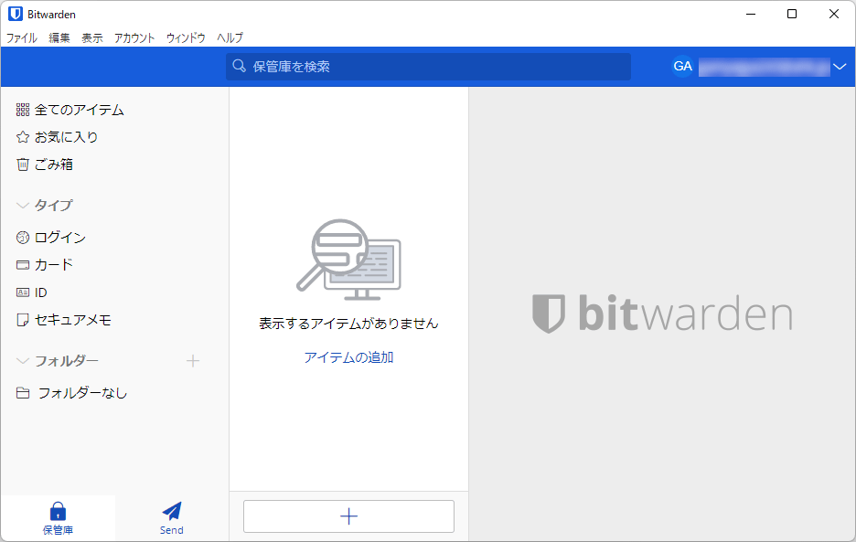856x542 pixels.
Task: Maximize the Bitwarden window
Action: pos(792,15)
